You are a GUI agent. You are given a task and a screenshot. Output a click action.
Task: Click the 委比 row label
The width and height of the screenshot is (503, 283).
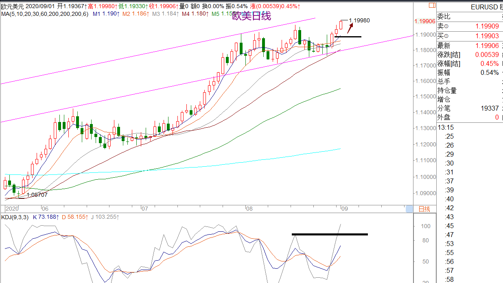click(444, 17)
